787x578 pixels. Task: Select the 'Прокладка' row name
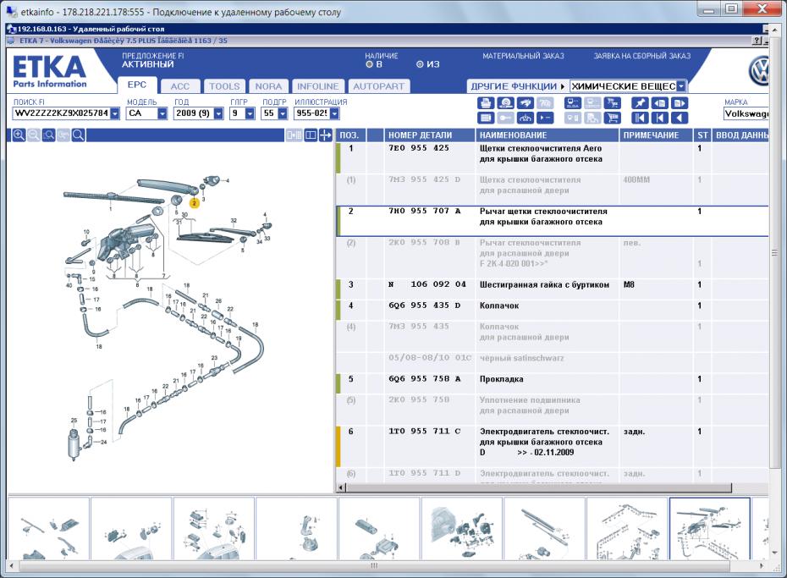pyautogui.click(x=502, y=379)
